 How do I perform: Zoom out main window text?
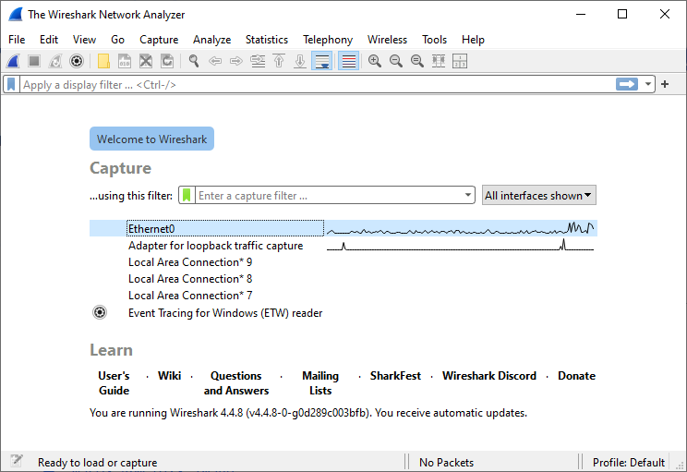tap(396, 61)
